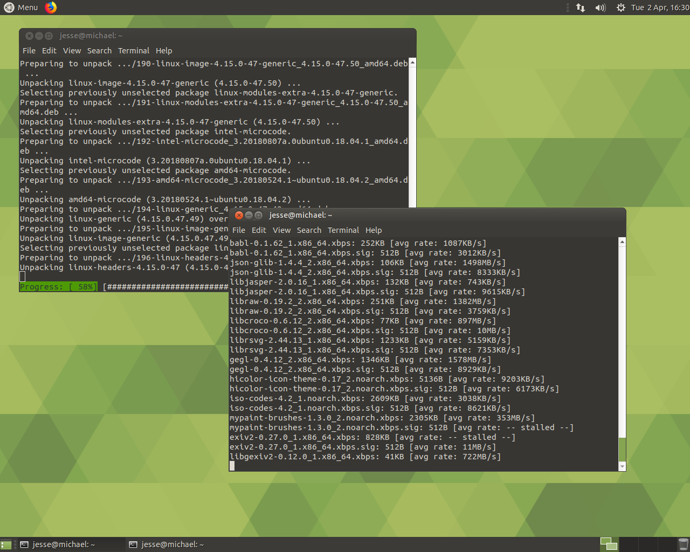Open the session gear indicator
This screenshot has height=552, width=690.
click(621, 8)
